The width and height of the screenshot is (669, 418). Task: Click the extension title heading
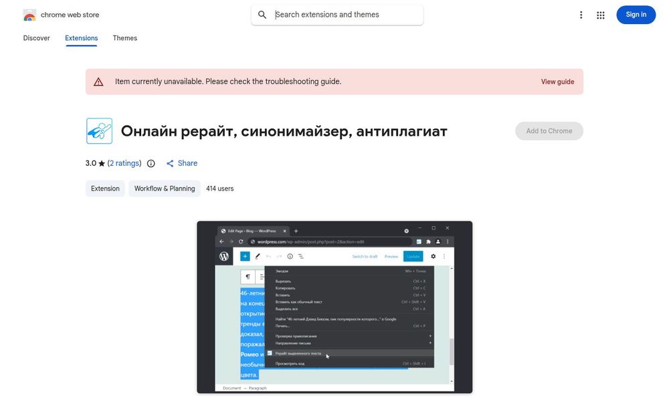[x=284, y=131]
